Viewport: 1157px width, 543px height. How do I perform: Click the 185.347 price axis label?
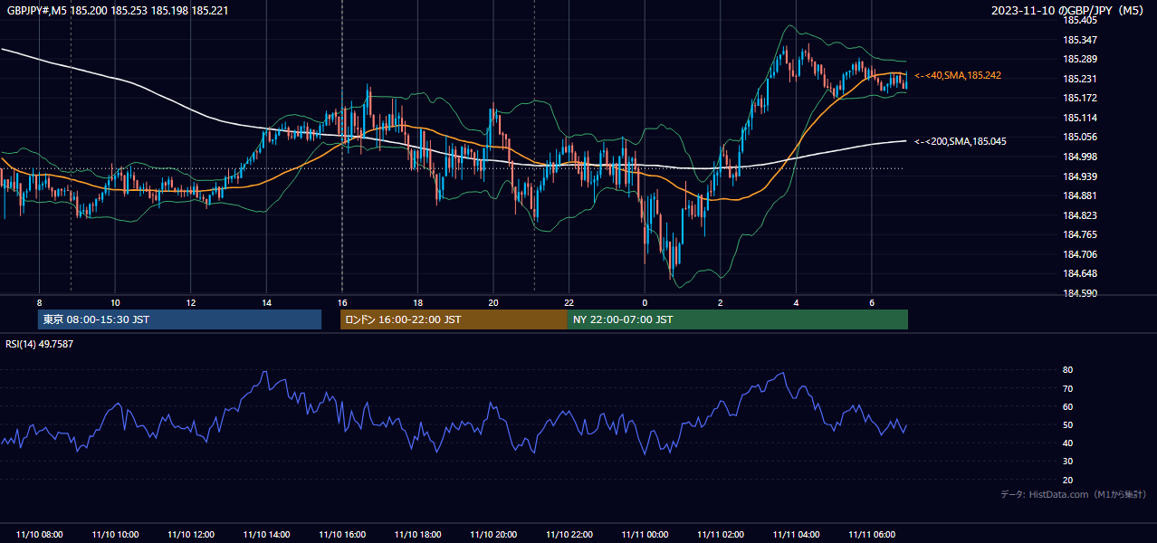click(1080, 40)
